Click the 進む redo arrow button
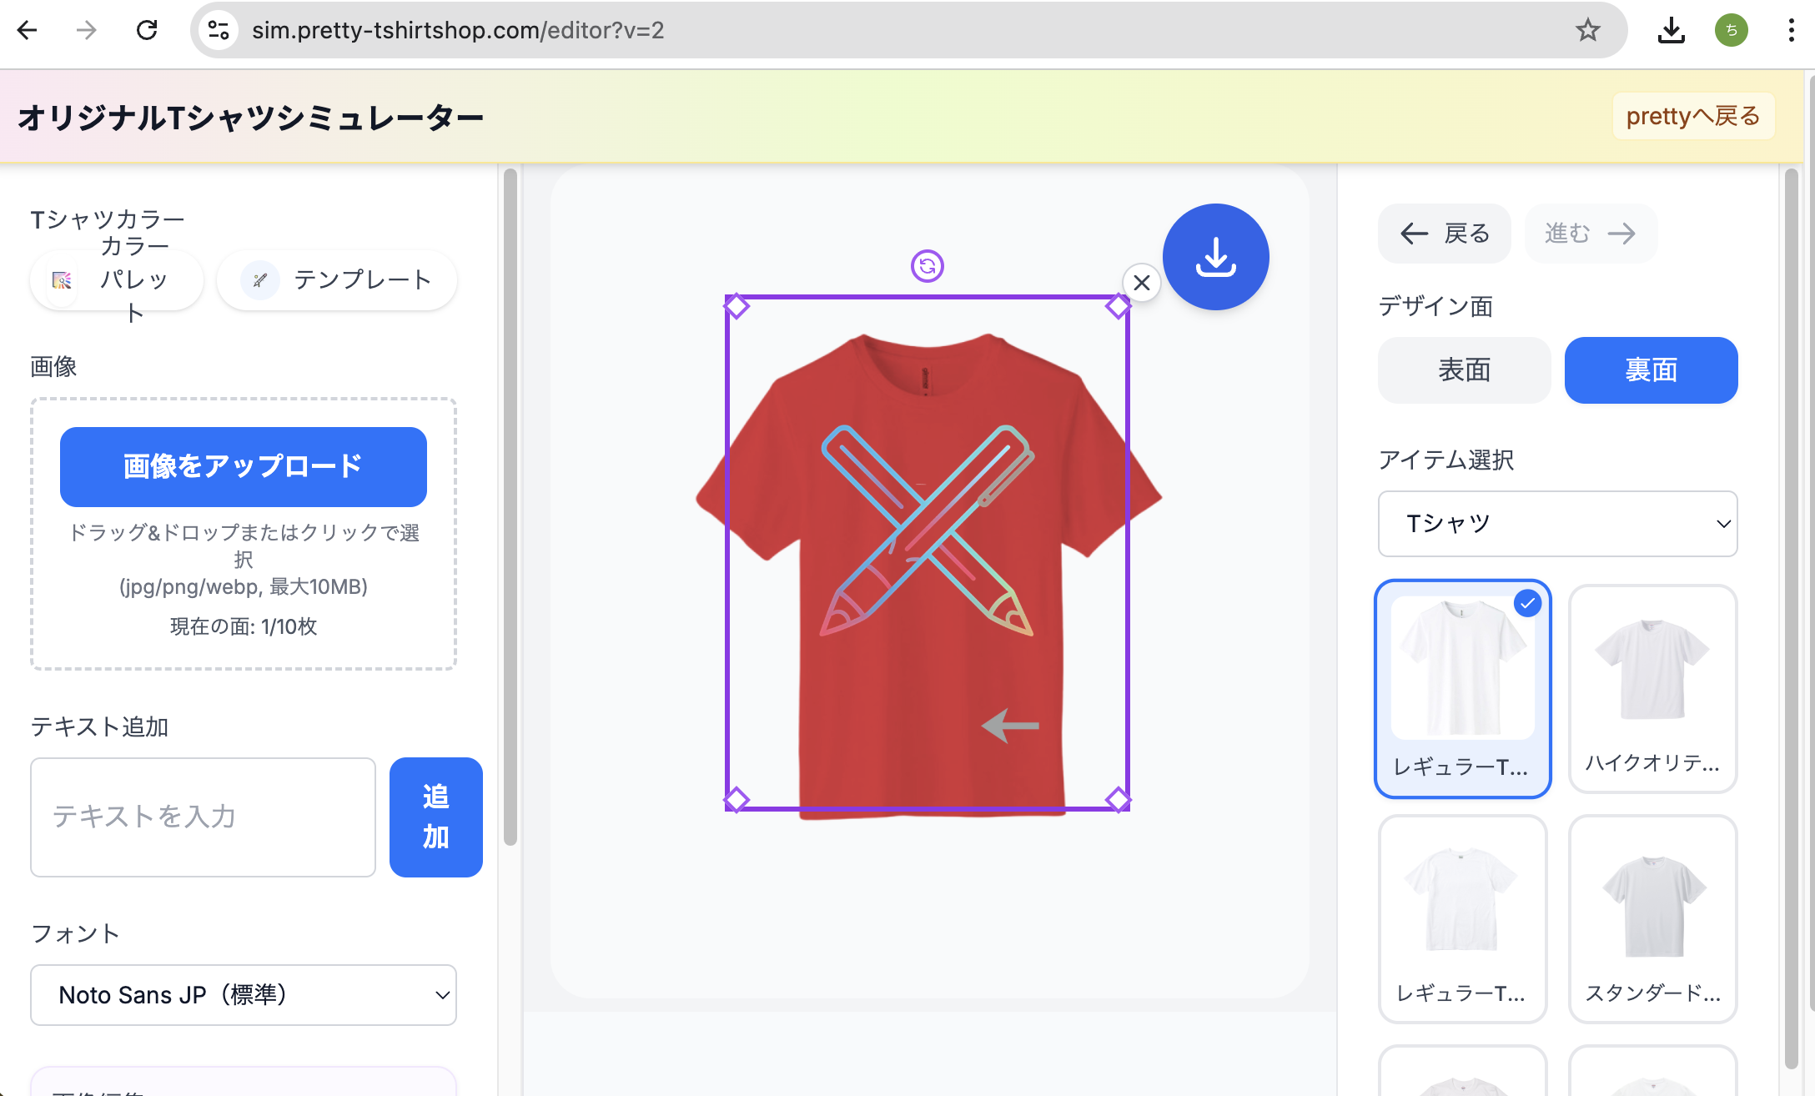The height and width of the screenshot is (1096, 1815). pos(1590,234)
